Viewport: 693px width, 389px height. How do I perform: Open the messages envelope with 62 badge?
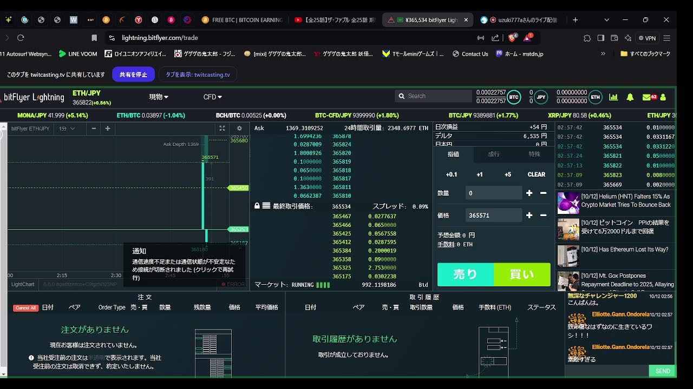649,97
